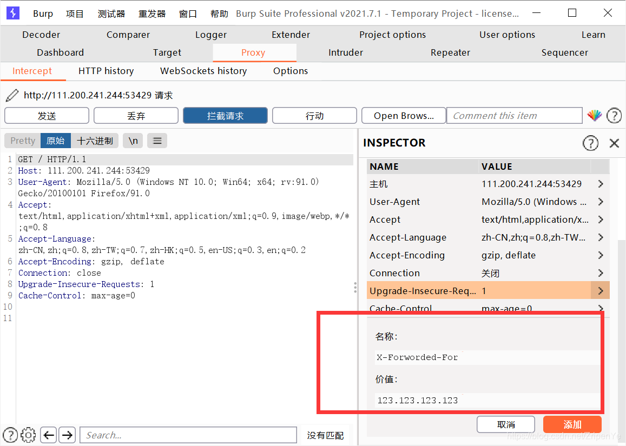Open the WebSockets history sub-tab
The width and height of the screenshot is (626, 446).
(203, 71)
